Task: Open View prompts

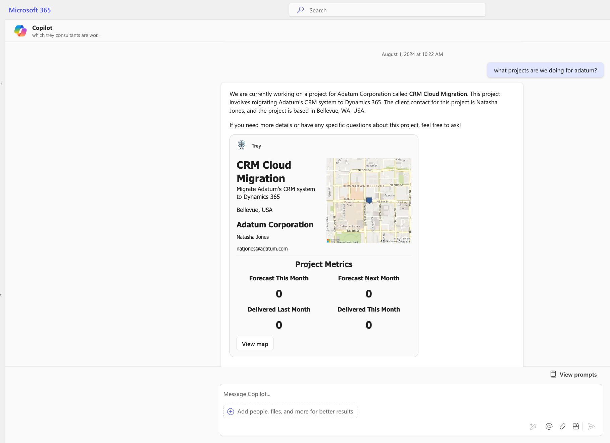Action: tap(573, 375)
